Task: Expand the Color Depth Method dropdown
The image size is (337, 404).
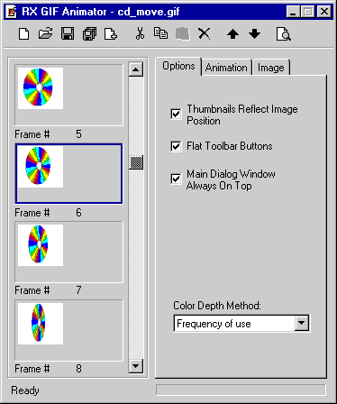Action: [302, 323]
